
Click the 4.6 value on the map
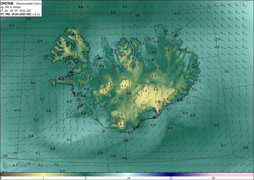(x=81, y=7)
